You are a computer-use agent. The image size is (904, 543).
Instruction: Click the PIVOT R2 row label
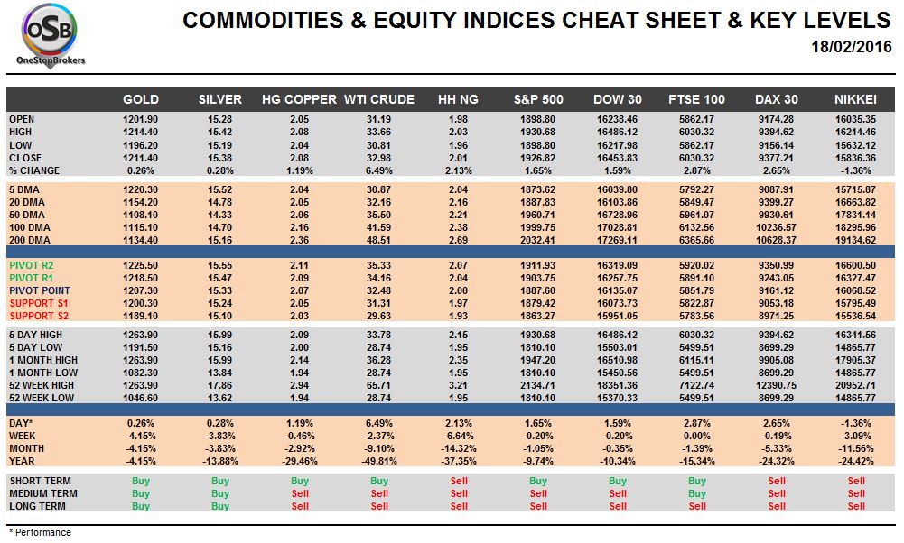click(x=33, y=266)
